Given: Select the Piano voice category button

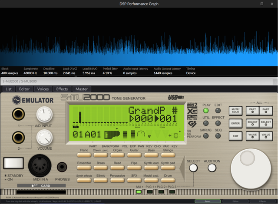Looking at the screenshot, I should [84, 155].
